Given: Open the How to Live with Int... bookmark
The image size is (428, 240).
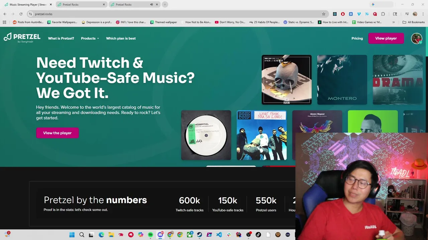Looking at the screenshot, I should (333, 22).
